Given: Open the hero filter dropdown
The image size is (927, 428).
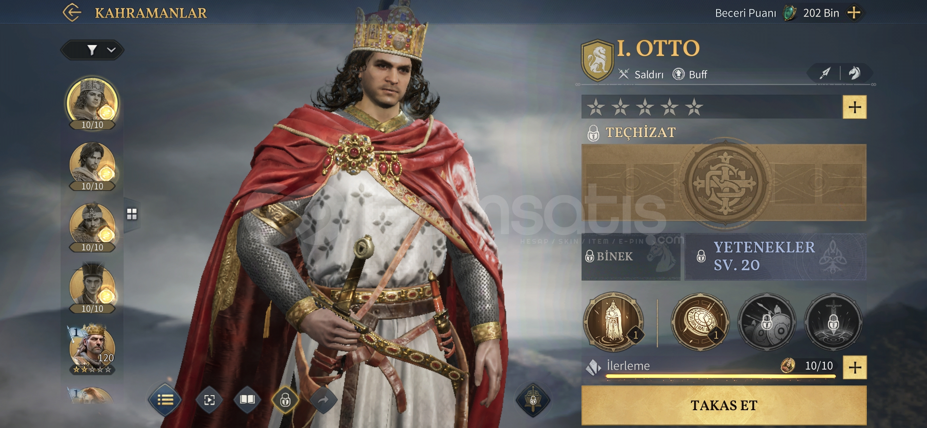Looking at the screenshot, I should pyautogui.click(x=92, y=50).
